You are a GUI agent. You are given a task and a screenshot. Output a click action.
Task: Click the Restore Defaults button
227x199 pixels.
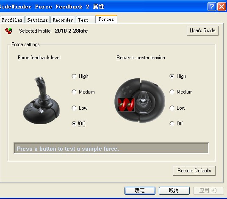pyautogui.click(x=194, y=171)
